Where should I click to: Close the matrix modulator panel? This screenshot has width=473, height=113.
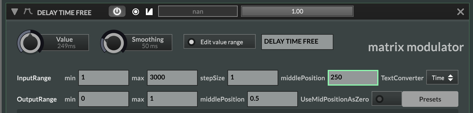[x=460, y=12]
